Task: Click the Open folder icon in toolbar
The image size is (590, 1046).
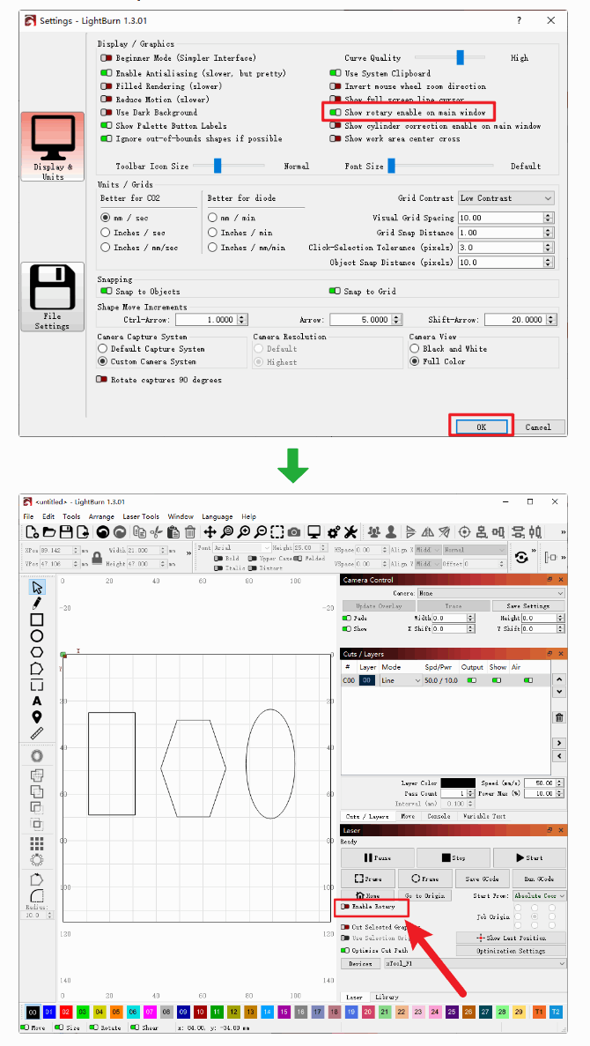Action: pos(49,531)
